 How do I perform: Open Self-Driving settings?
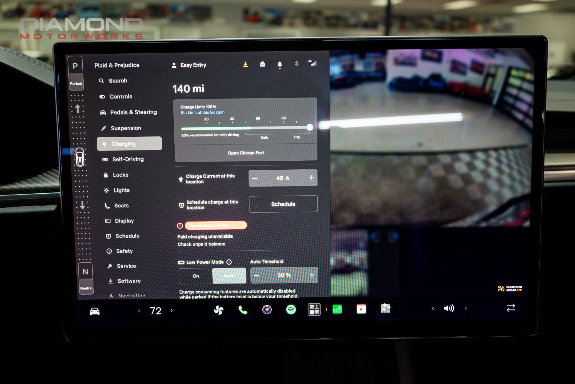pyautogui.click(x=123, y=159)
